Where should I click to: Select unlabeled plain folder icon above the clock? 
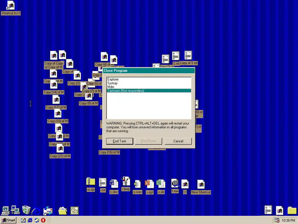tap(292, 210)
